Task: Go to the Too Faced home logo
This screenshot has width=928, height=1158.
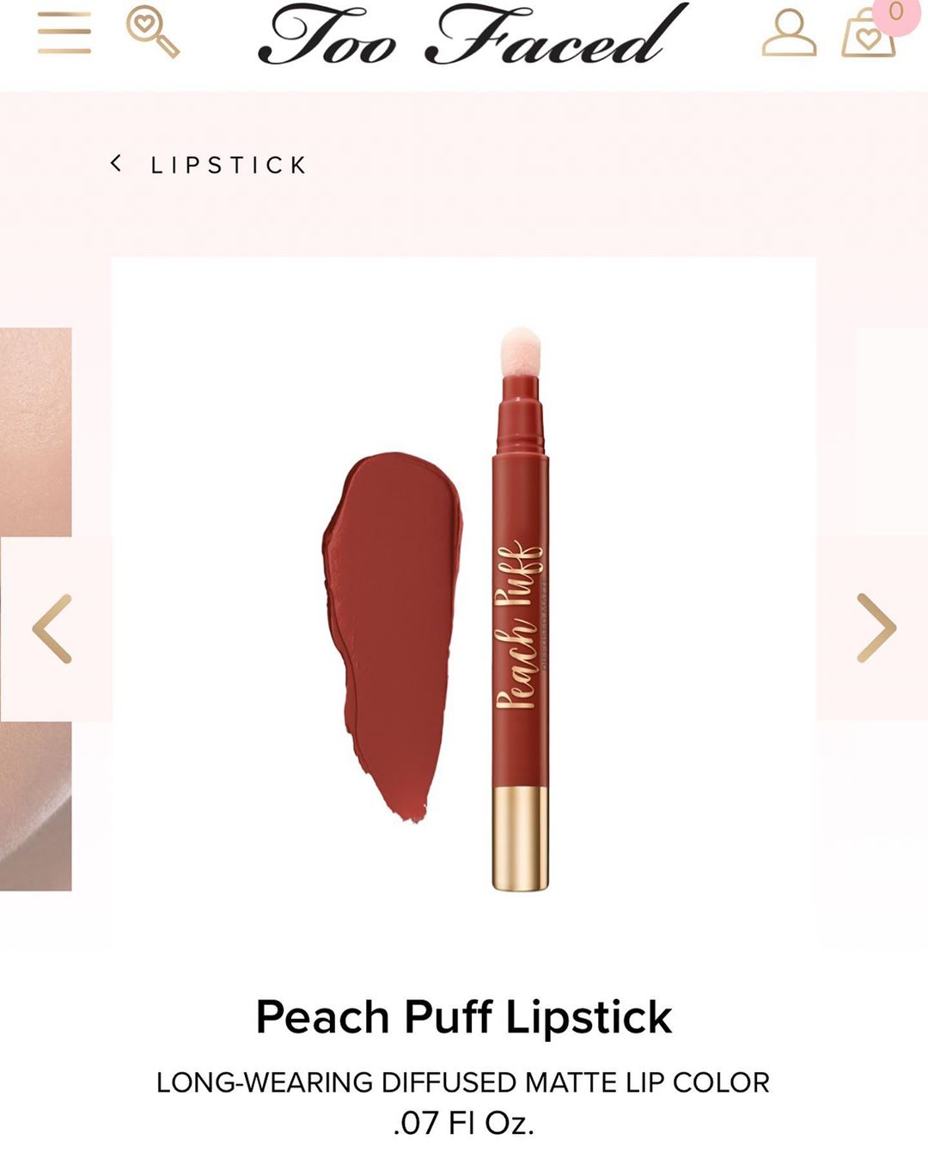Action: (x=471, y=34)
